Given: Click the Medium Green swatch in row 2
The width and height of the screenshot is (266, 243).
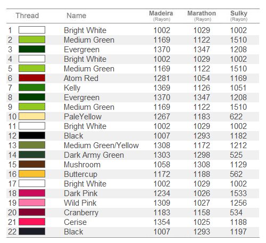Looking at the screenshot, I should 32,39.
